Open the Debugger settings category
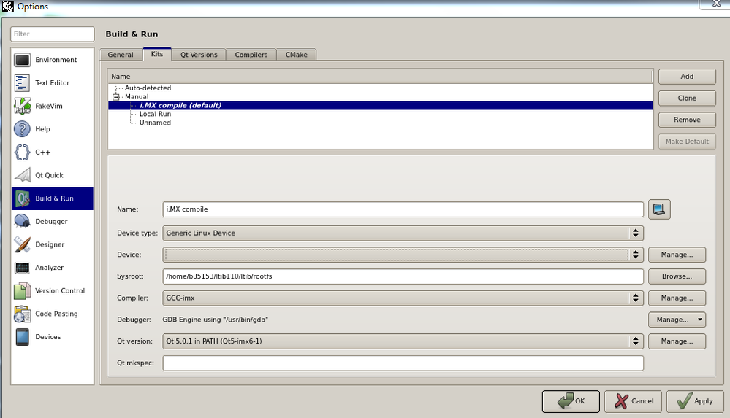This screenshot has width=730, height=418. (x=52, y=221)
